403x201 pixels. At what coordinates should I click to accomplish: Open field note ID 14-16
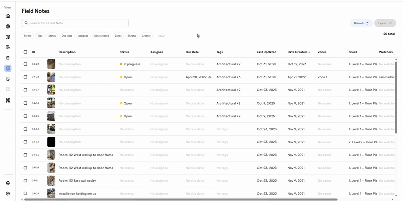(35, 103)
